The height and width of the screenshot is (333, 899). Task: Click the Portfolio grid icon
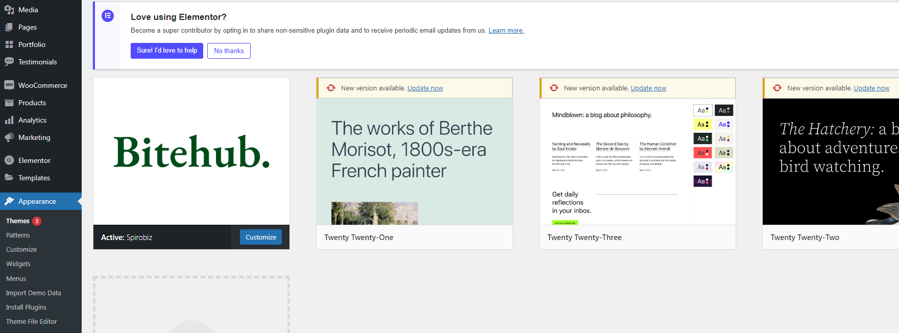[9, 44]
